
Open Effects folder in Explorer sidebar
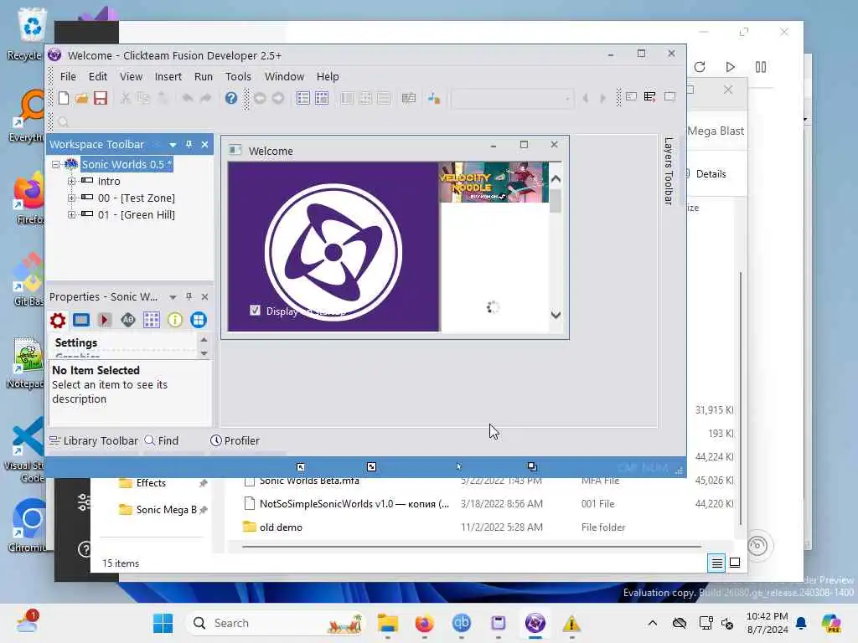tap(151, 483)
